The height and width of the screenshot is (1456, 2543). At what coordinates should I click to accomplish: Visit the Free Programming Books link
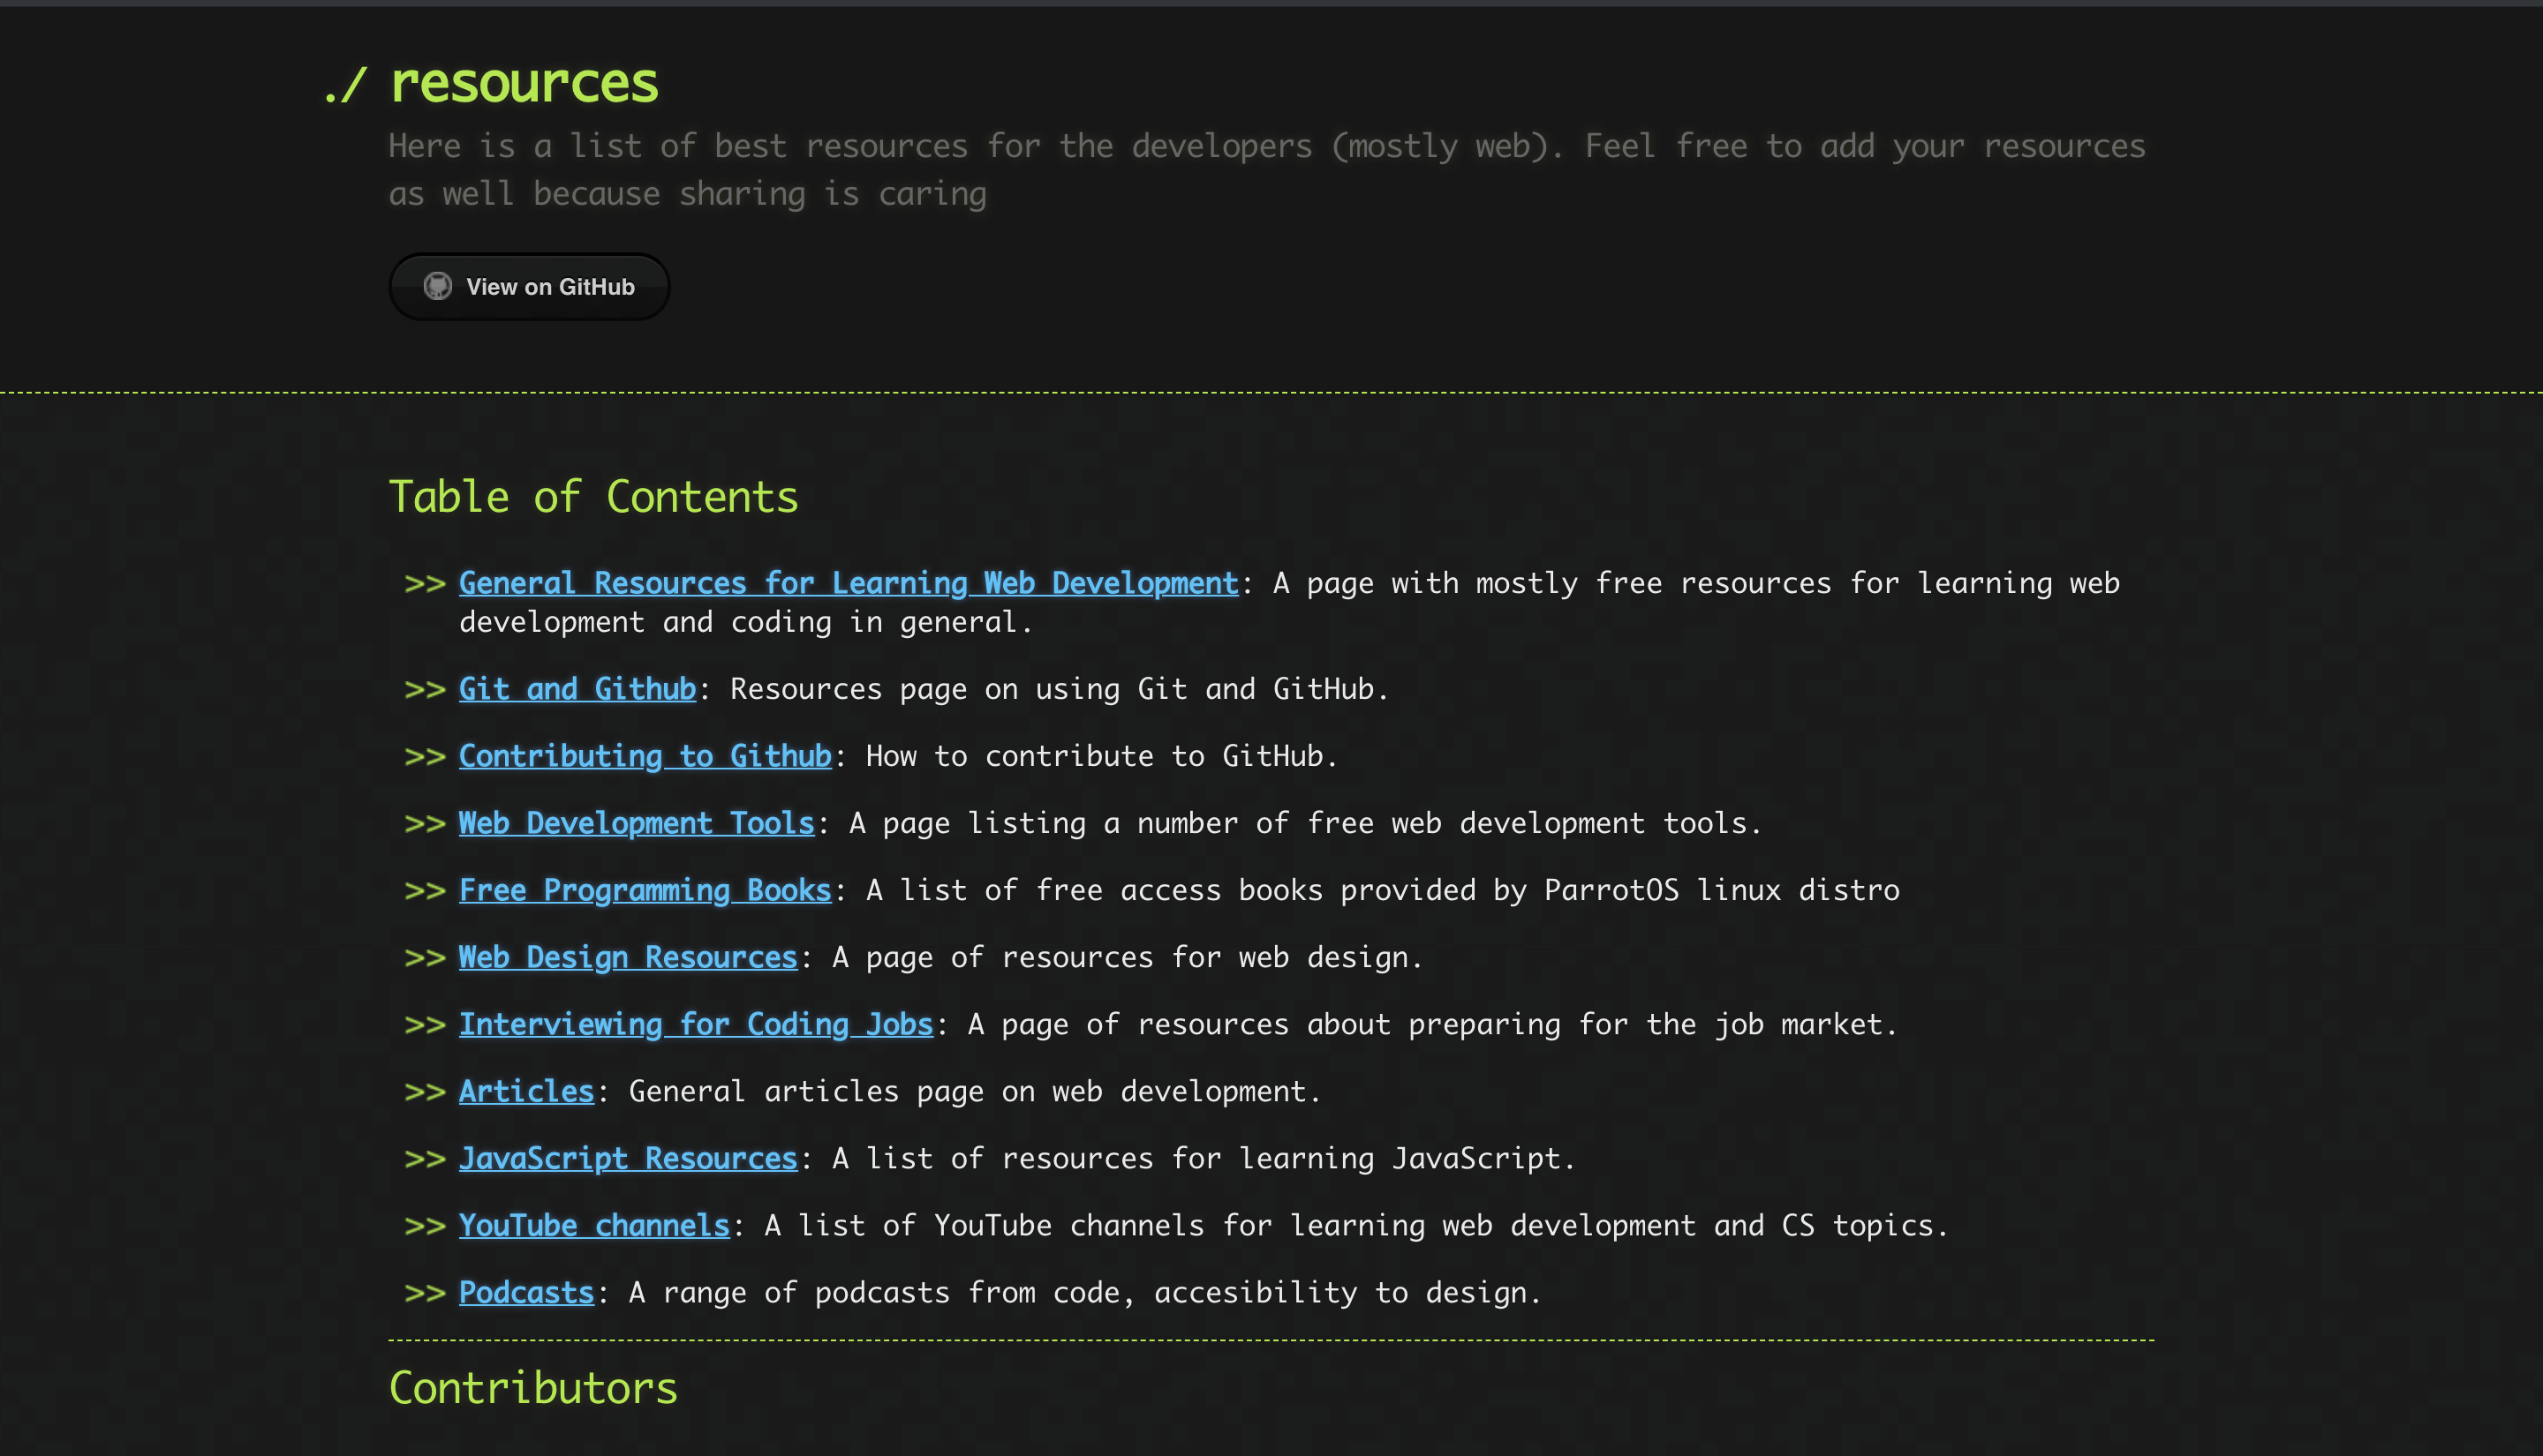645,890
